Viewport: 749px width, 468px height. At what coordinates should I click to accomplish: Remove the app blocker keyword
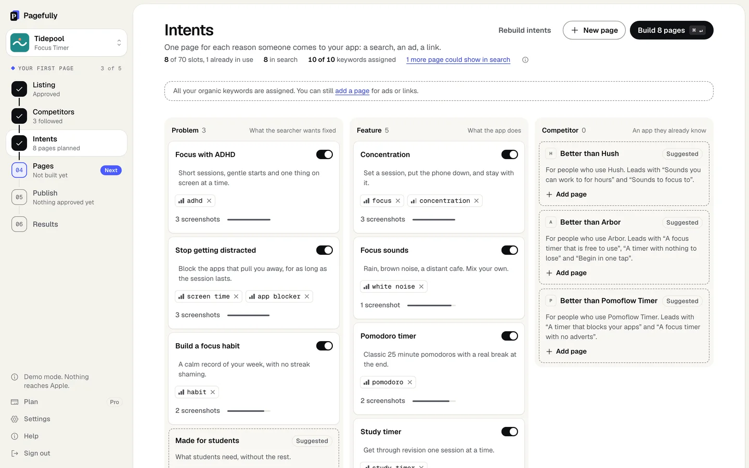(x=307, y=296)
